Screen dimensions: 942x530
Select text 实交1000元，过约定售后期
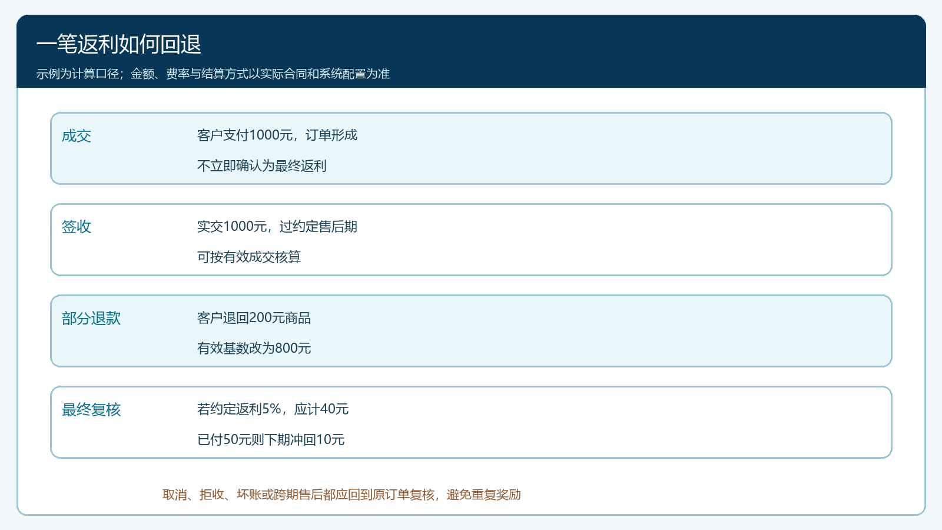point(277,226)
